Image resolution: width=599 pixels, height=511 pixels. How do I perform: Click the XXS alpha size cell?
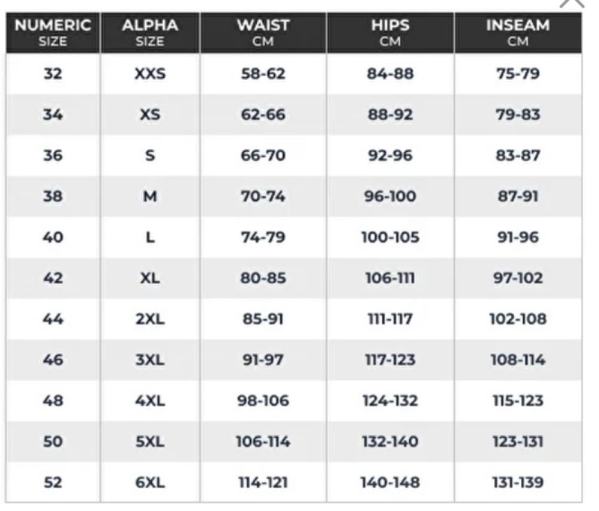[x=150, y=74]
